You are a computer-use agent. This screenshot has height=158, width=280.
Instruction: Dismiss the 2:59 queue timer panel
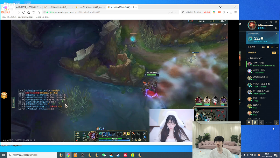coord(276,33)
